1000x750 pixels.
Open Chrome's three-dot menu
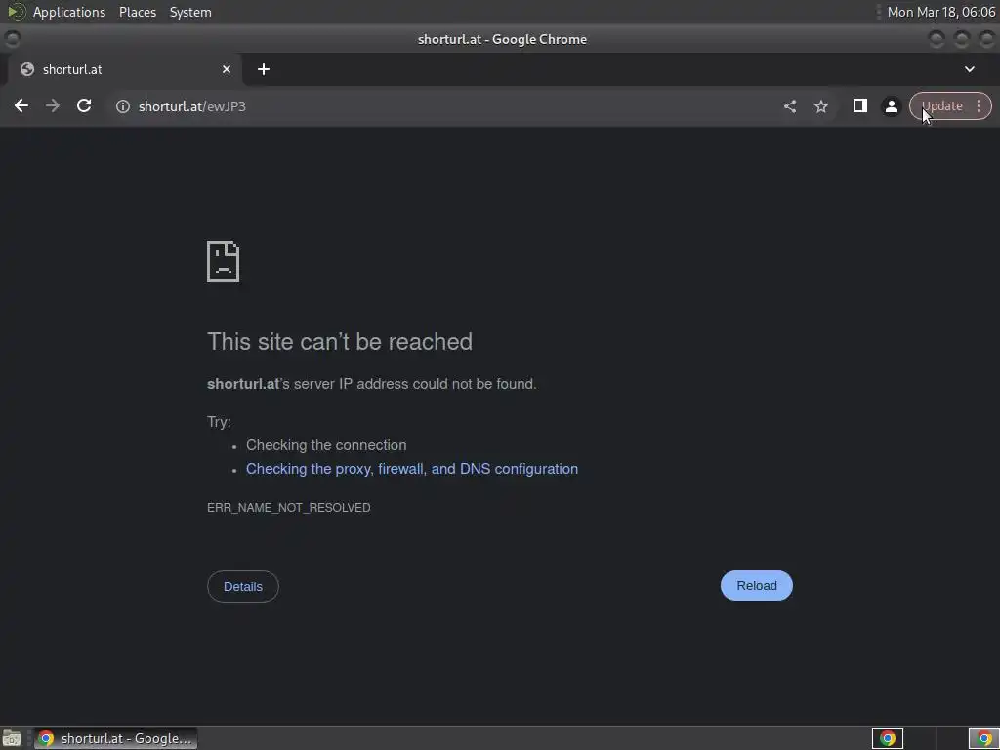[x=979, y=105]
